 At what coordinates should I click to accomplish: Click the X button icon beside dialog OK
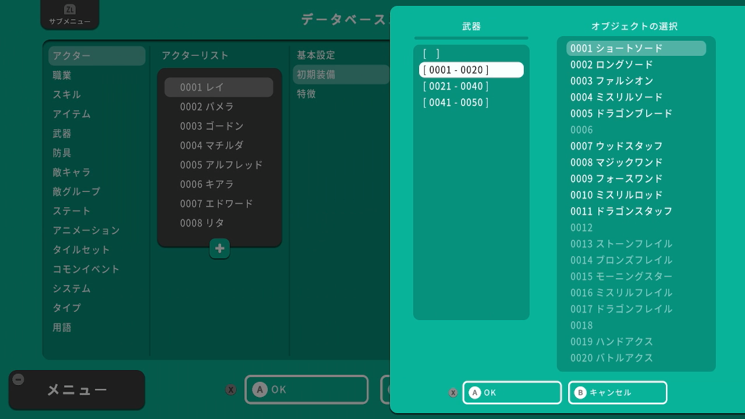[x=453, y=393]
